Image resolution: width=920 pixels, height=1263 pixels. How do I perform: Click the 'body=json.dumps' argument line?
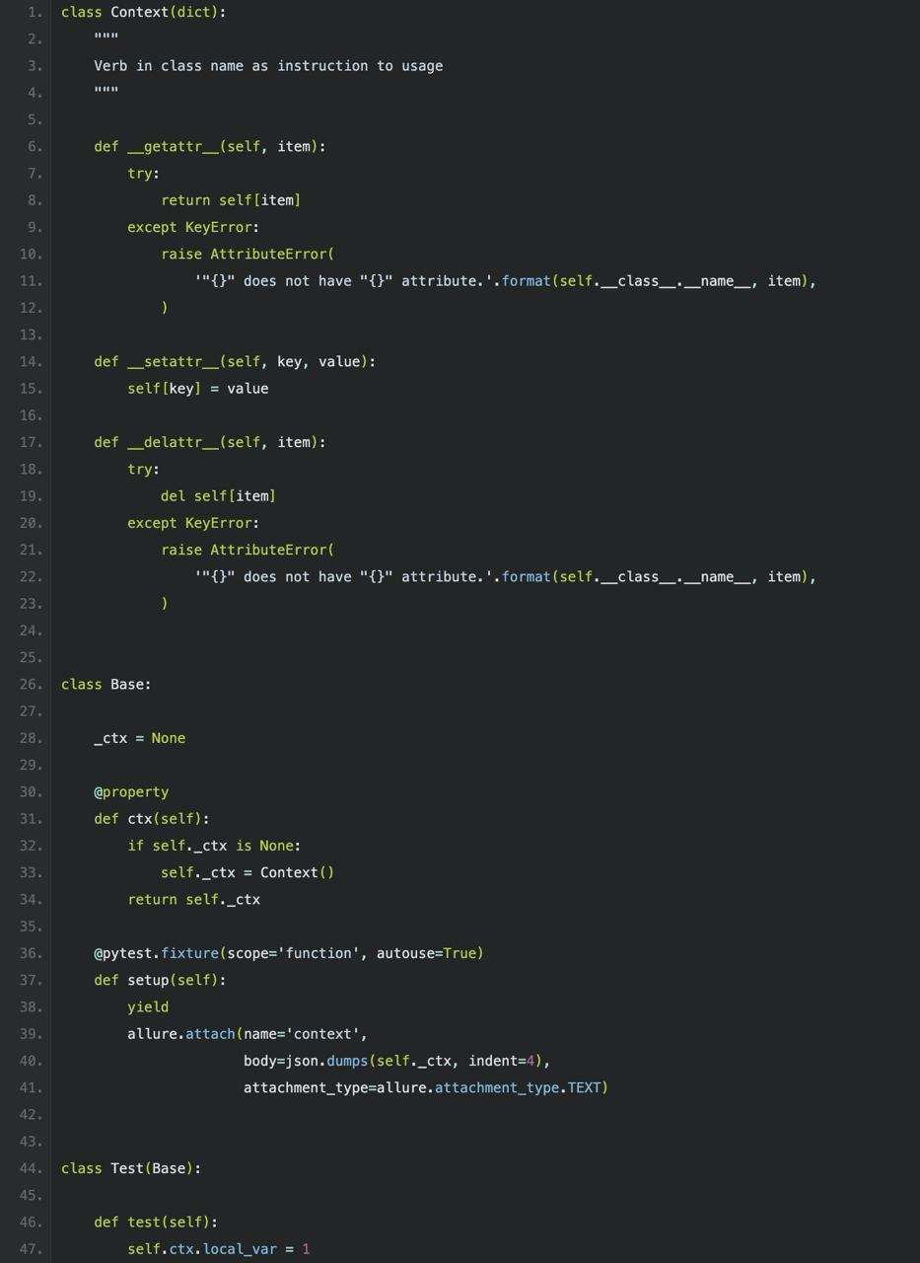pyautogui.click(x=396, y=1062)
